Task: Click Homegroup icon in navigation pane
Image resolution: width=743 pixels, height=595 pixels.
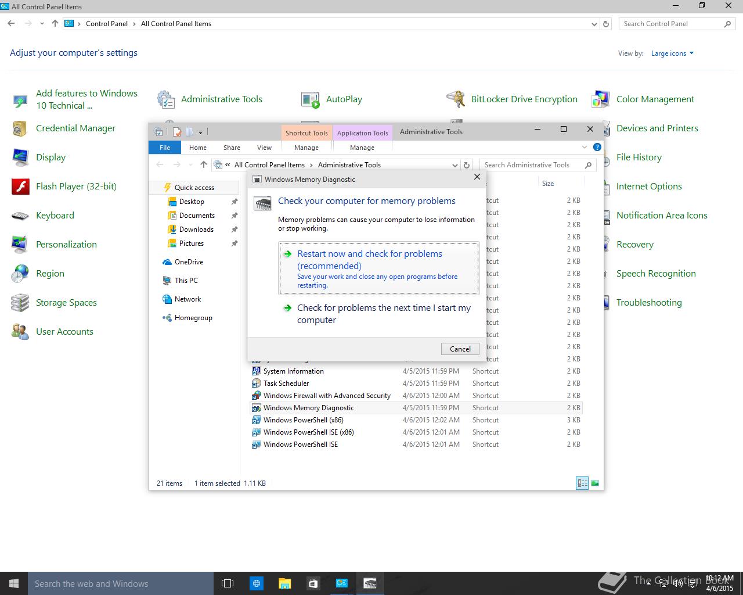Action: coord(167,318)
